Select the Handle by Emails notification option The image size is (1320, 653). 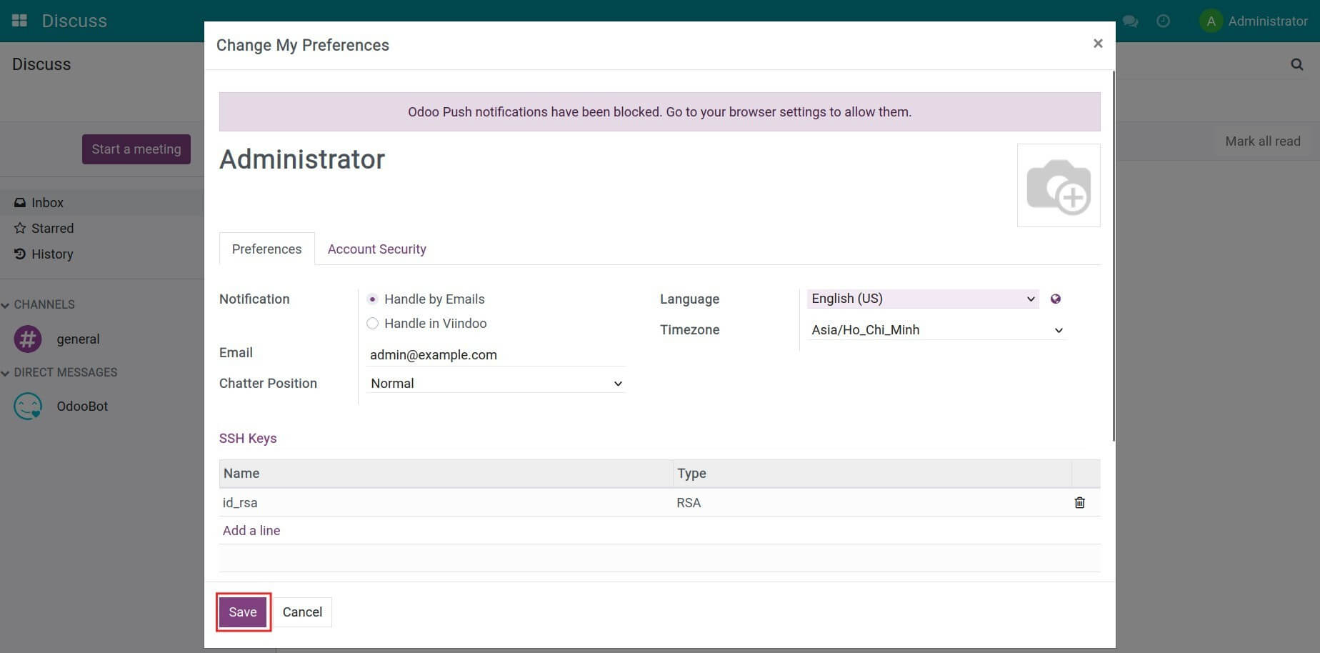[372, 299]
